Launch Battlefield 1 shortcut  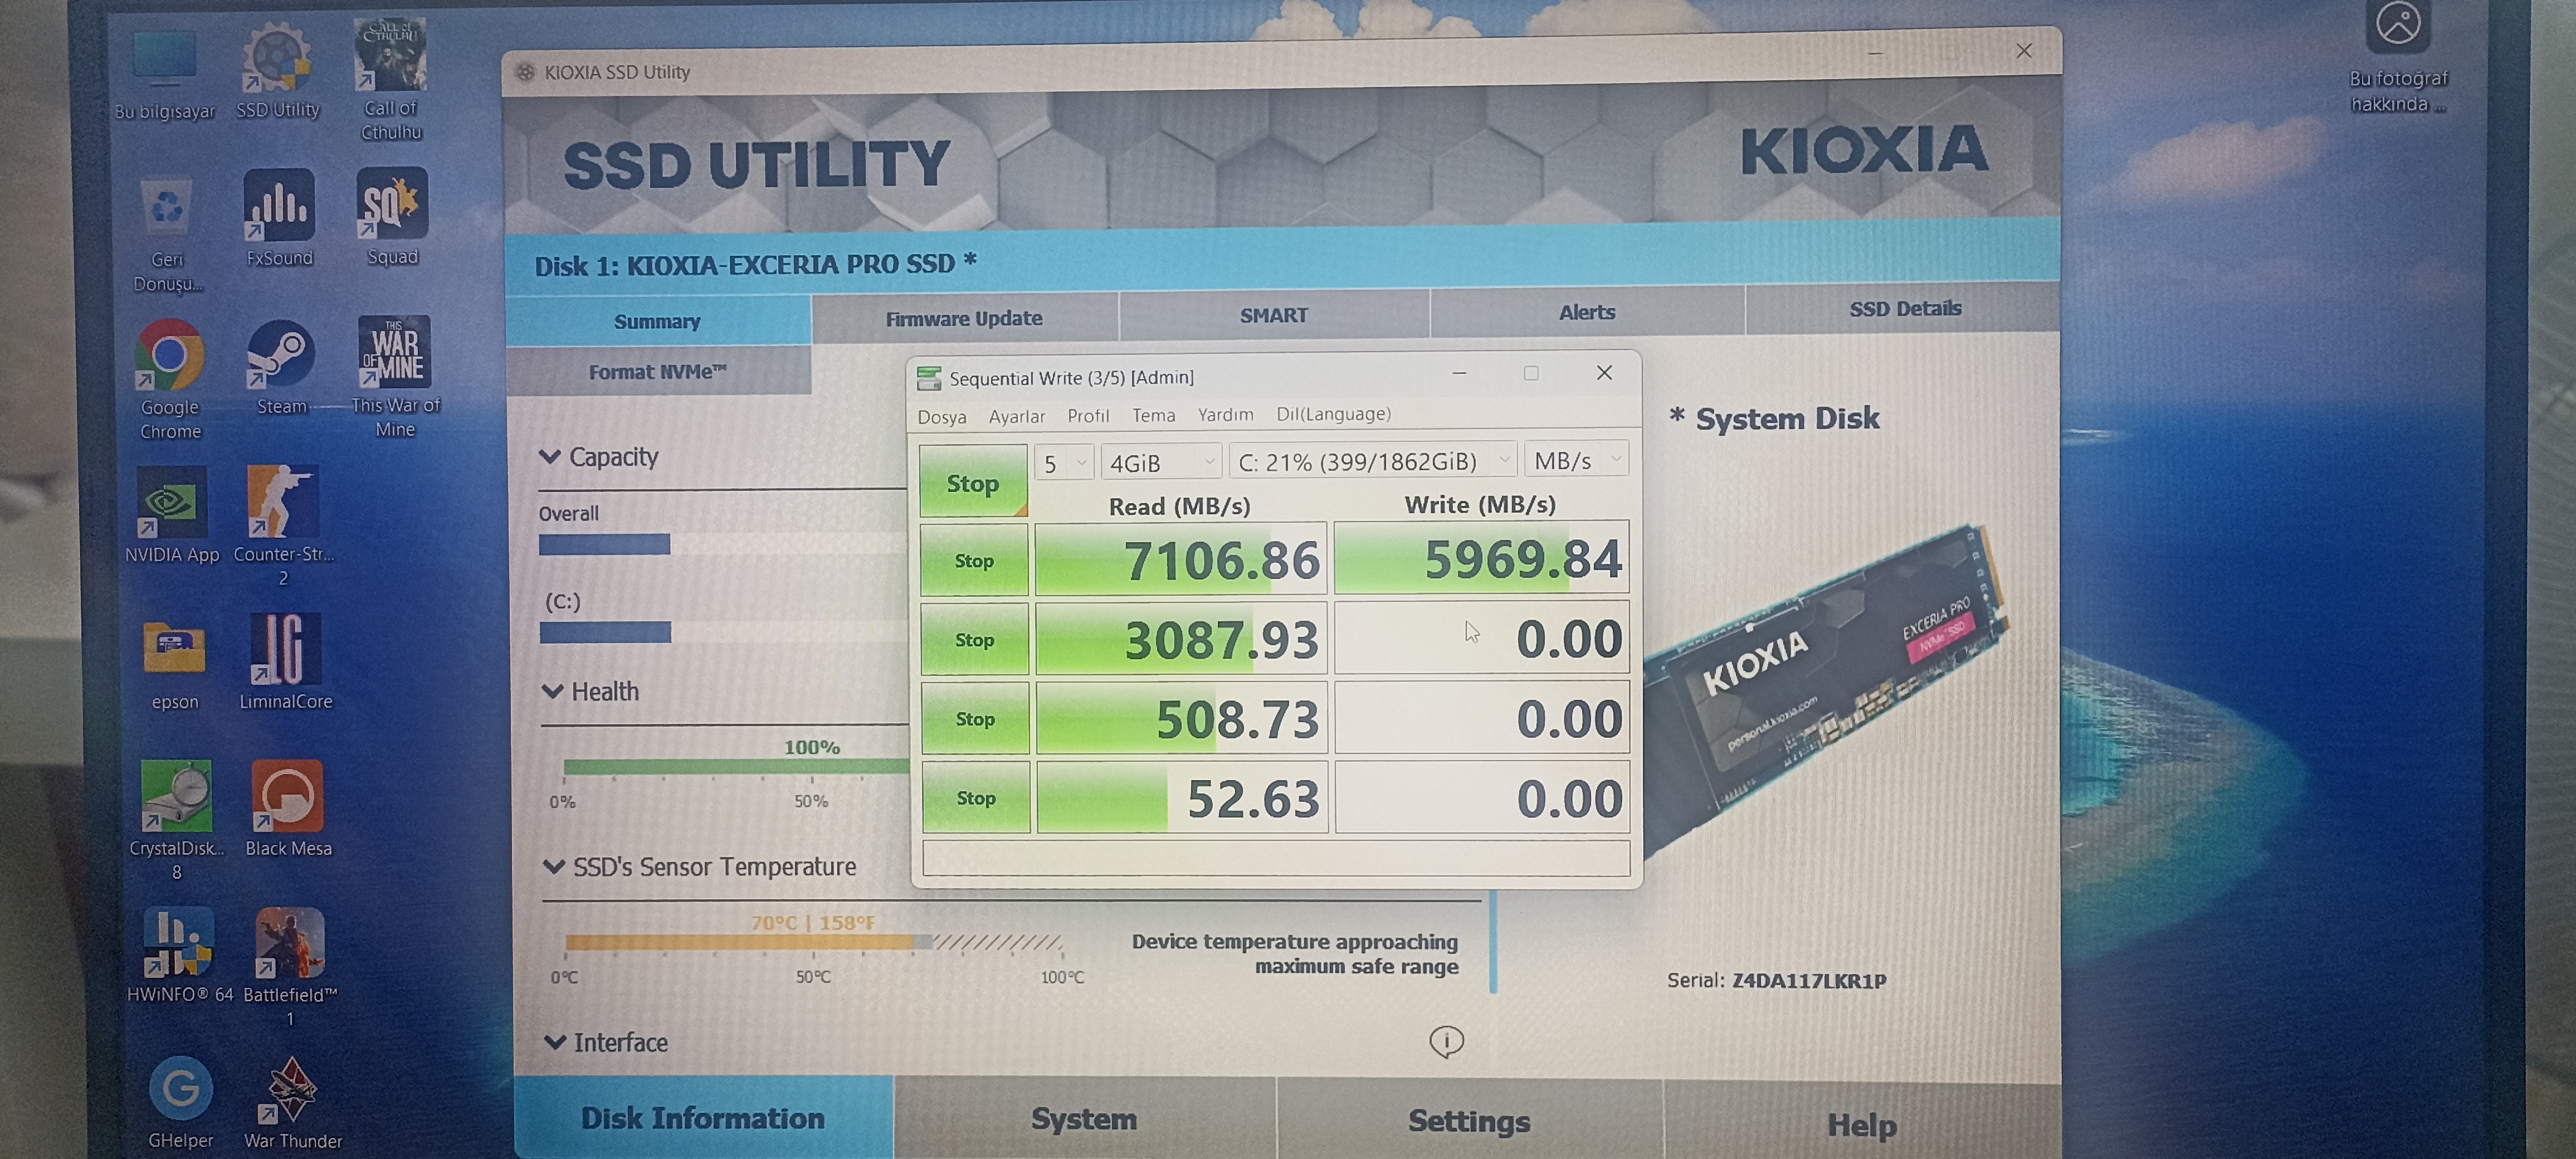pos(290,966)
